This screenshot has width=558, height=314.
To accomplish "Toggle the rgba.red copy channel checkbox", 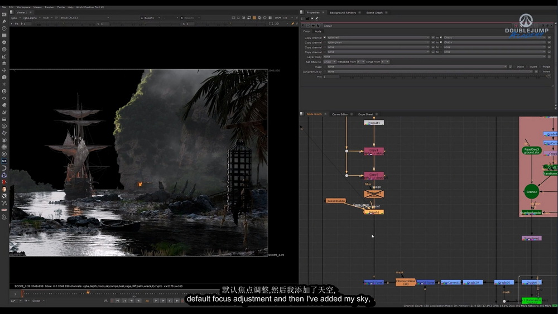I will [325, 37].
